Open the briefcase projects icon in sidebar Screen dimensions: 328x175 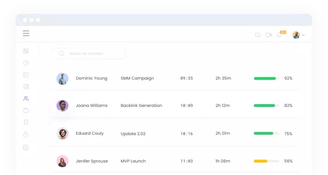pos(26,110)
